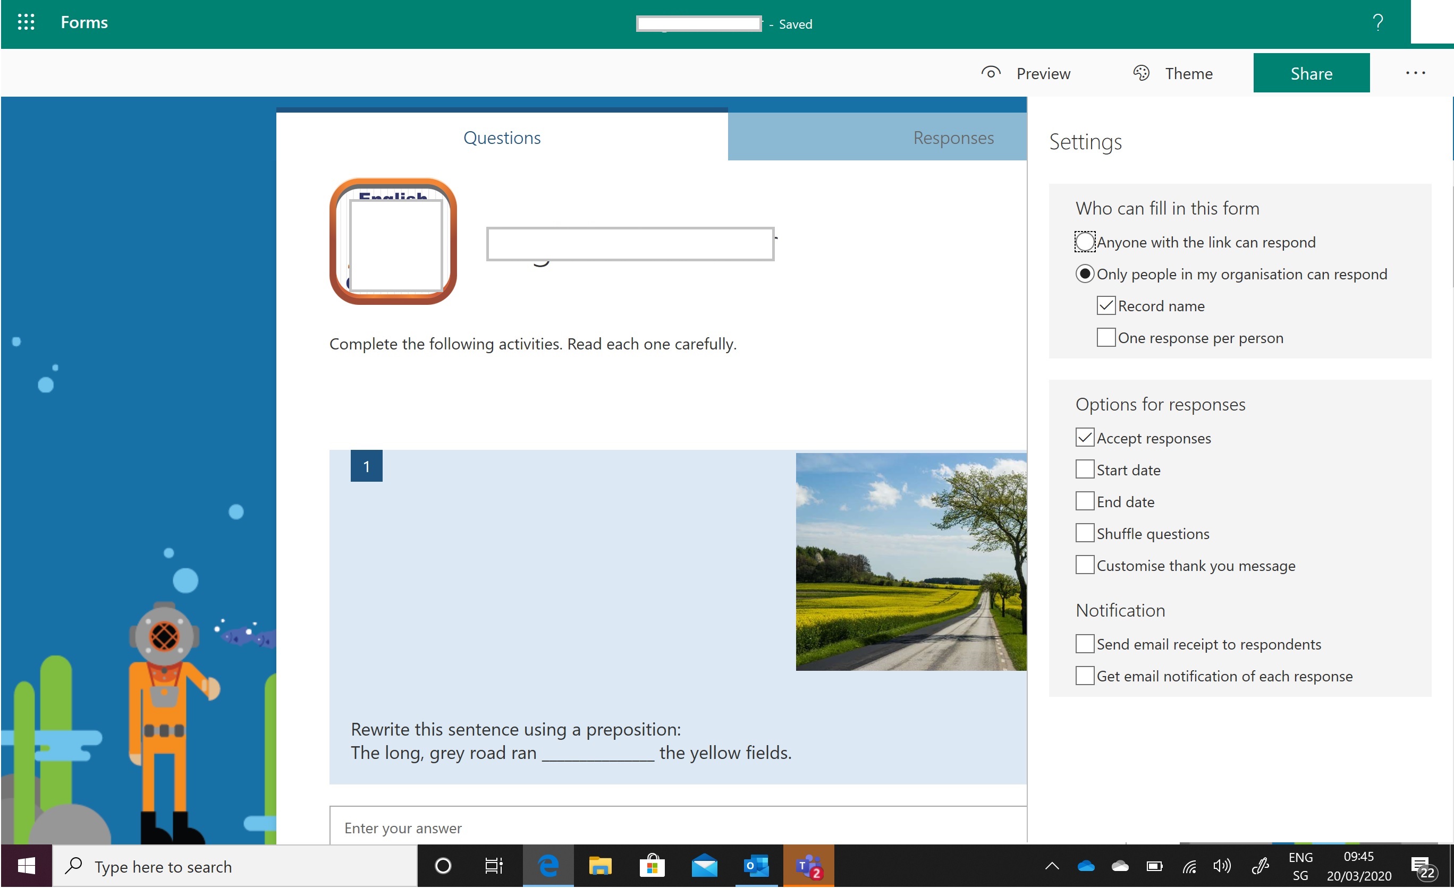Select the Questions tab

tap(502, 138)
